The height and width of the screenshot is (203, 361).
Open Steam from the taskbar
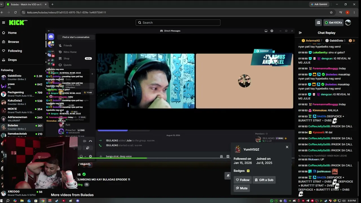(x=57, y=201)
